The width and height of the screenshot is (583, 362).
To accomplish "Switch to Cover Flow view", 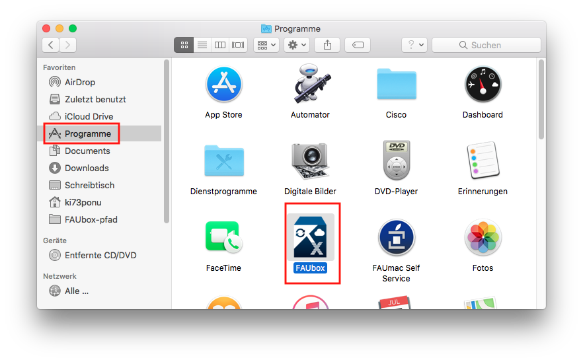I will coord(239,45).
